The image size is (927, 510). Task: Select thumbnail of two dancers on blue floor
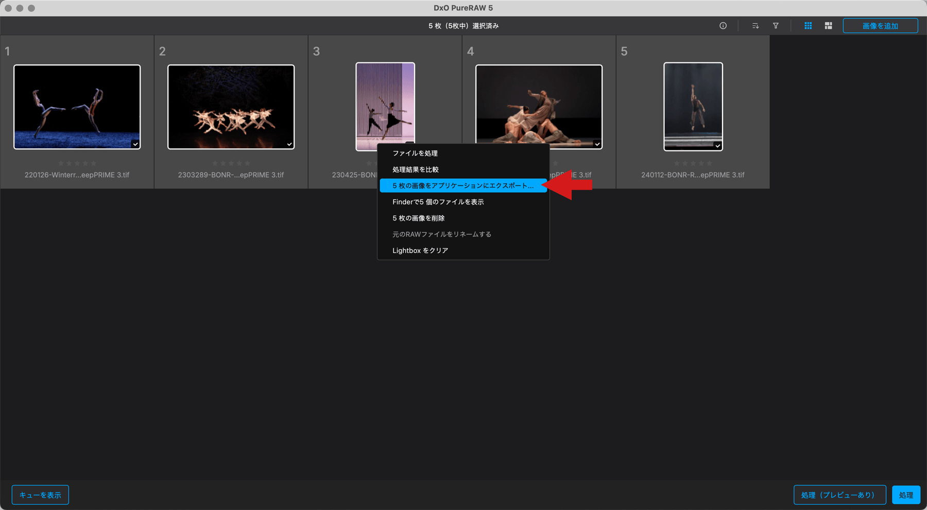77,107
